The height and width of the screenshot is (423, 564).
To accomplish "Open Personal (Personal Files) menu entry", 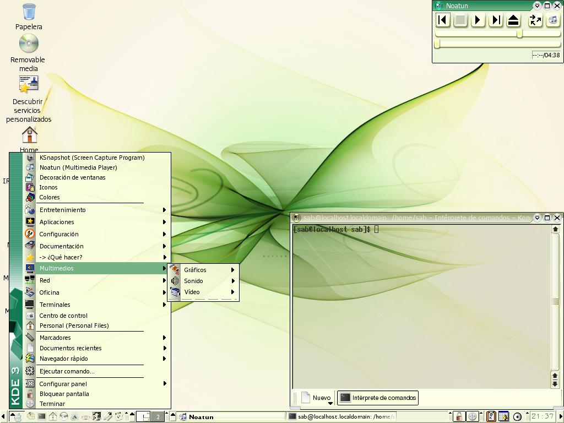I will pyautogui.click(x=97, y=326).
